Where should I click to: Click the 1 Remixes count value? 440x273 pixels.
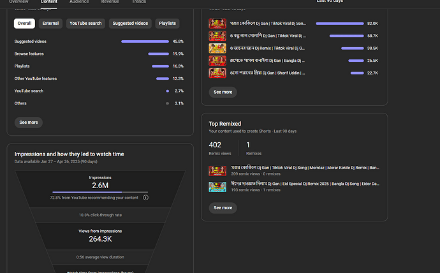248,145
